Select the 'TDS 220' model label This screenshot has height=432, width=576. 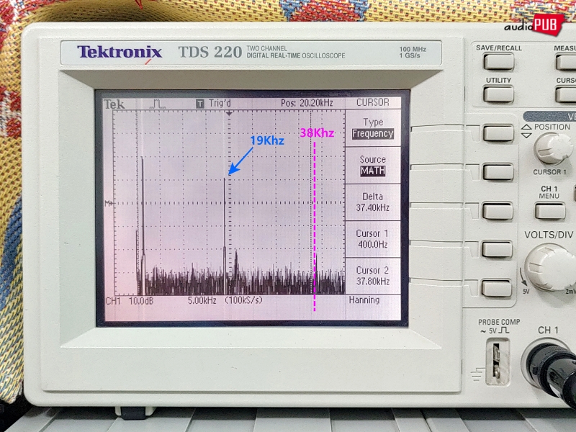coord(210,52)
